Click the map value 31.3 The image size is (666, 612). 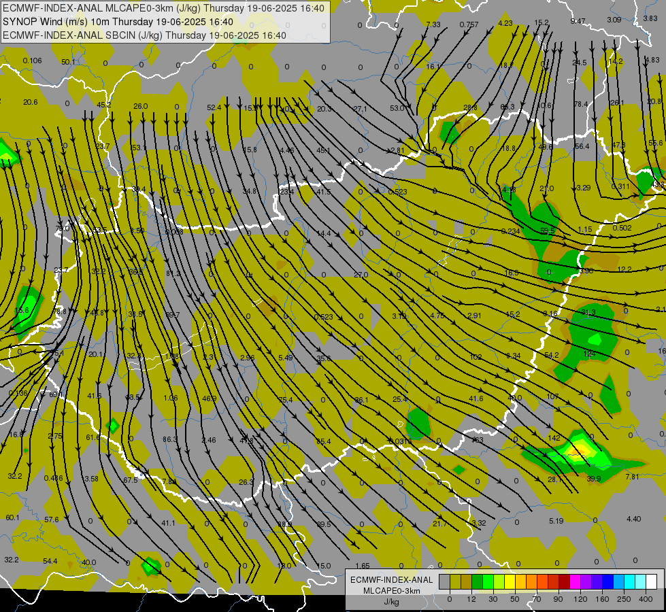coord(588,312)
